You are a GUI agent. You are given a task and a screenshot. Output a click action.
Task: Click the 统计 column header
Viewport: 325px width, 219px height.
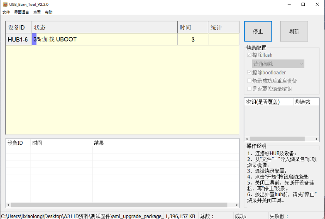(x=224, y=27)
